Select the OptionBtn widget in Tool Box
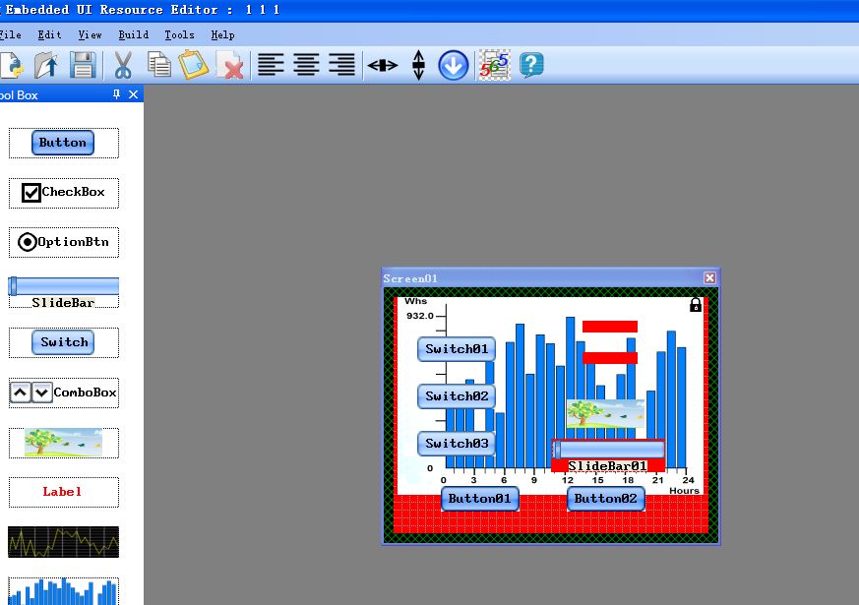 click(63, 242)
